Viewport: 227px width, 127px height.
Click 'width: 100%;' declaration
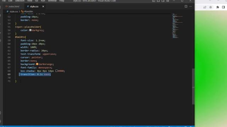[29, 47]
